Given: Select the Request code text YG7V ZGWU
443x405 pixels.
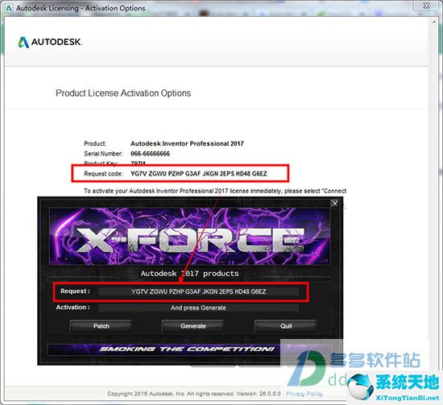Looking at the screenshot, I should pyautogui.click(x=148, y=173).
